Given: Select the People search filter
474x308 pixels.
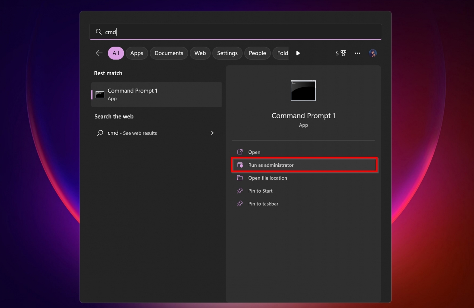Looking at the screenshot, I should click(257, 53).
